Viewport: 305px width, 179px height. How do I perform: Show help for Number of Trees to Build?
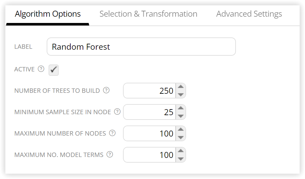click(x=106, y=90)
